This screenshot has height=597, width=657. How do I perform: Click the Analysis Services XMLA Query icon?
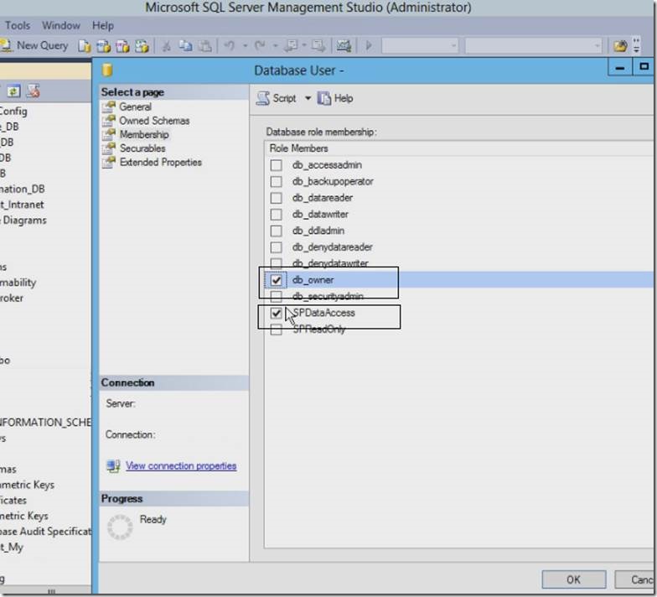[x=142, y=45]
